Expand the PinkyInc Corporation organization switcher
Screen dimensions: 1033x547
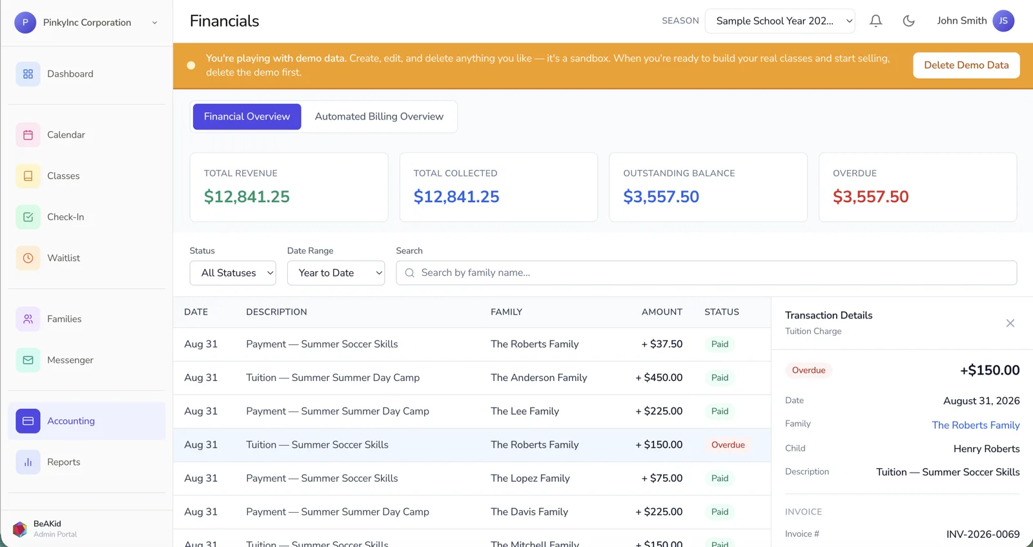87,23
